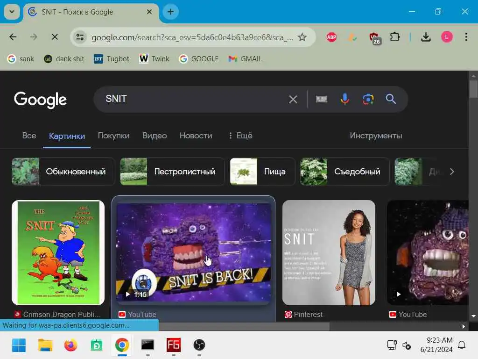Click the browser forward arrow
Viewport: 478px width, 359px height.
(x=34, y=37)
